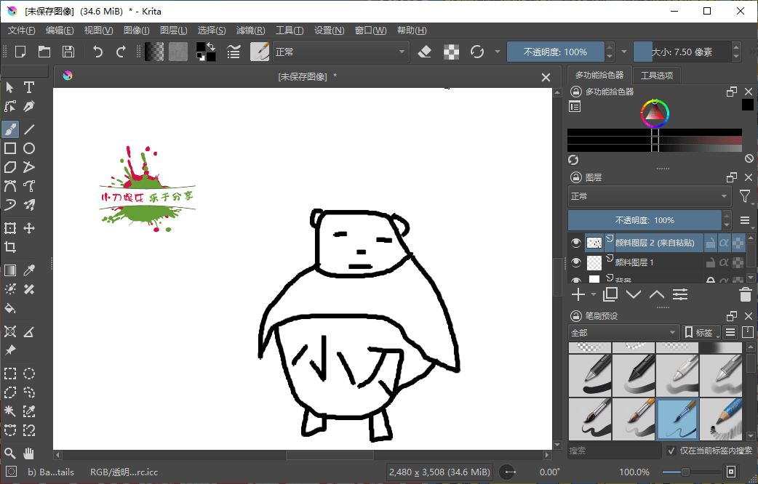This screenshot has width=758, height=484.
Task: Select the Text tool
Action: click(x=29, y=87)
